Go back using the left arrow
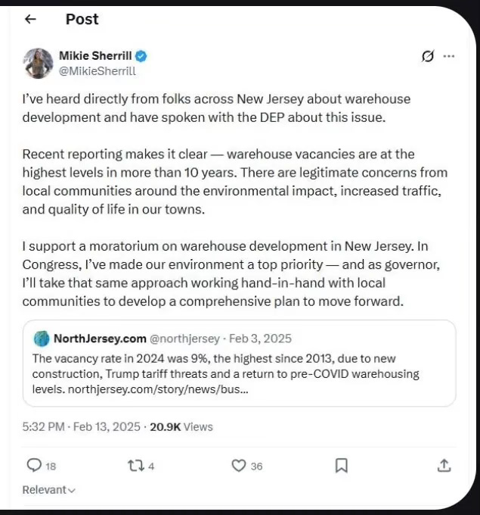Screen dimensions: 480x515 click(x=30, y=19)
